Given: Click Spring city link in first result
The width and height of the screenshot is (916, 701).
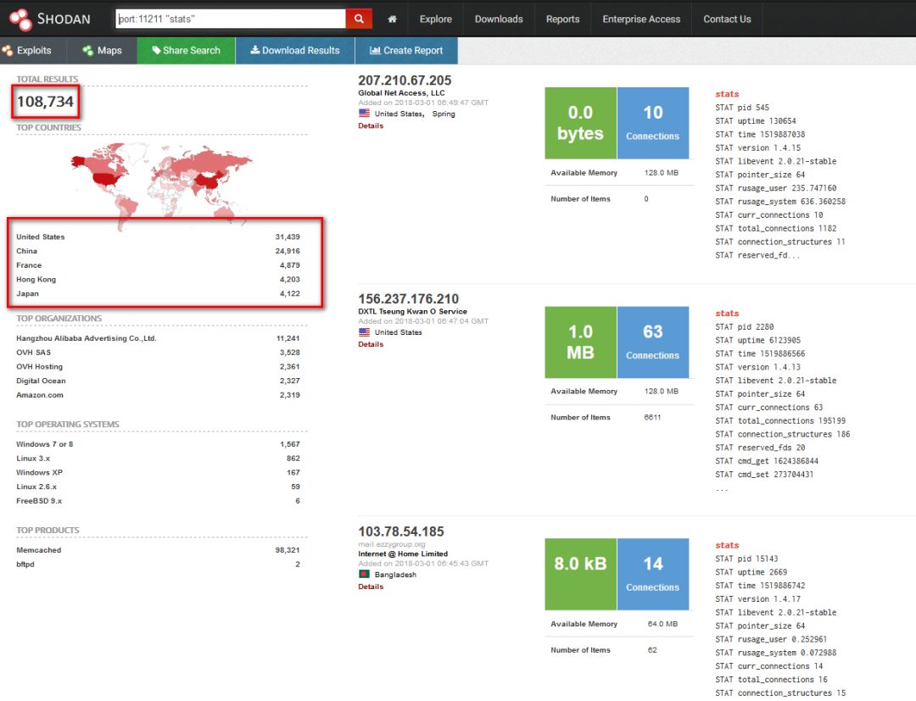Looking at the screenshot, I should [x=444, y=114].
